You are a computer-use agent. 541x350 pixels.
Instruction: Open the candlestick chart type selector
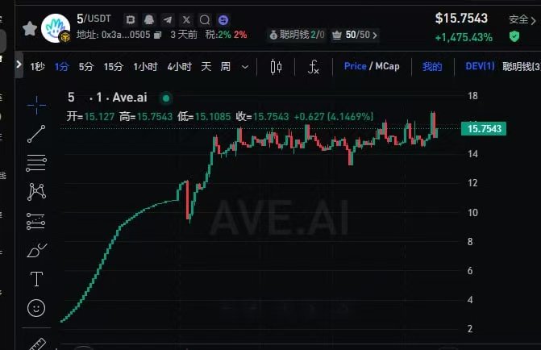276,67
